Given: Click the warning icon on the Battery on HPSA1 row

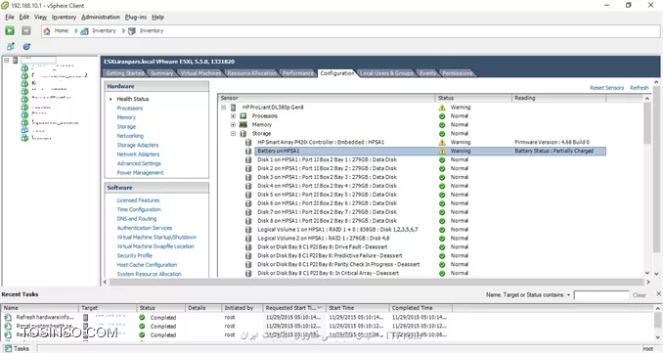Looking at the screenshot, I should [442, 151].
